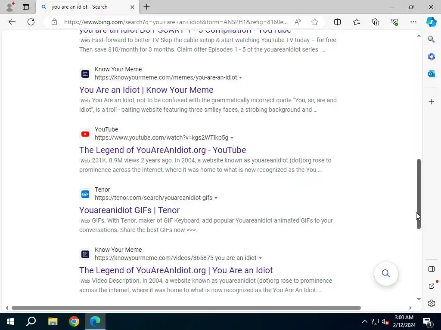
Task: Open notification center
Action: click(427, 321)
